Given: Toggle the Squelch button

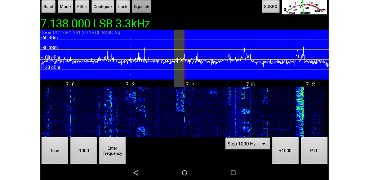Looking at the screenshot, I should pyautogui.click(x=142, y=6).
